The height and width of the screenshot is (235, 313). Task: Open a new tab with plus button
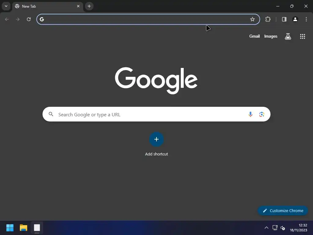pos(89,6)
